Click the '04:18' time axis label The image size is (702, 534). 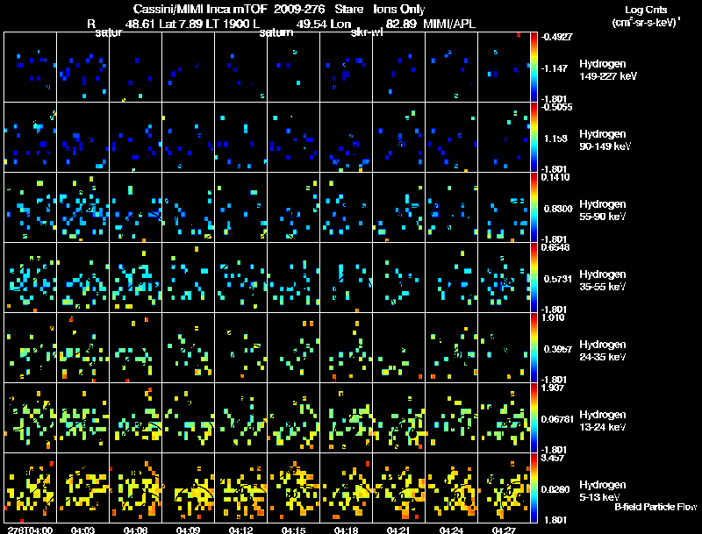(346, 530)
